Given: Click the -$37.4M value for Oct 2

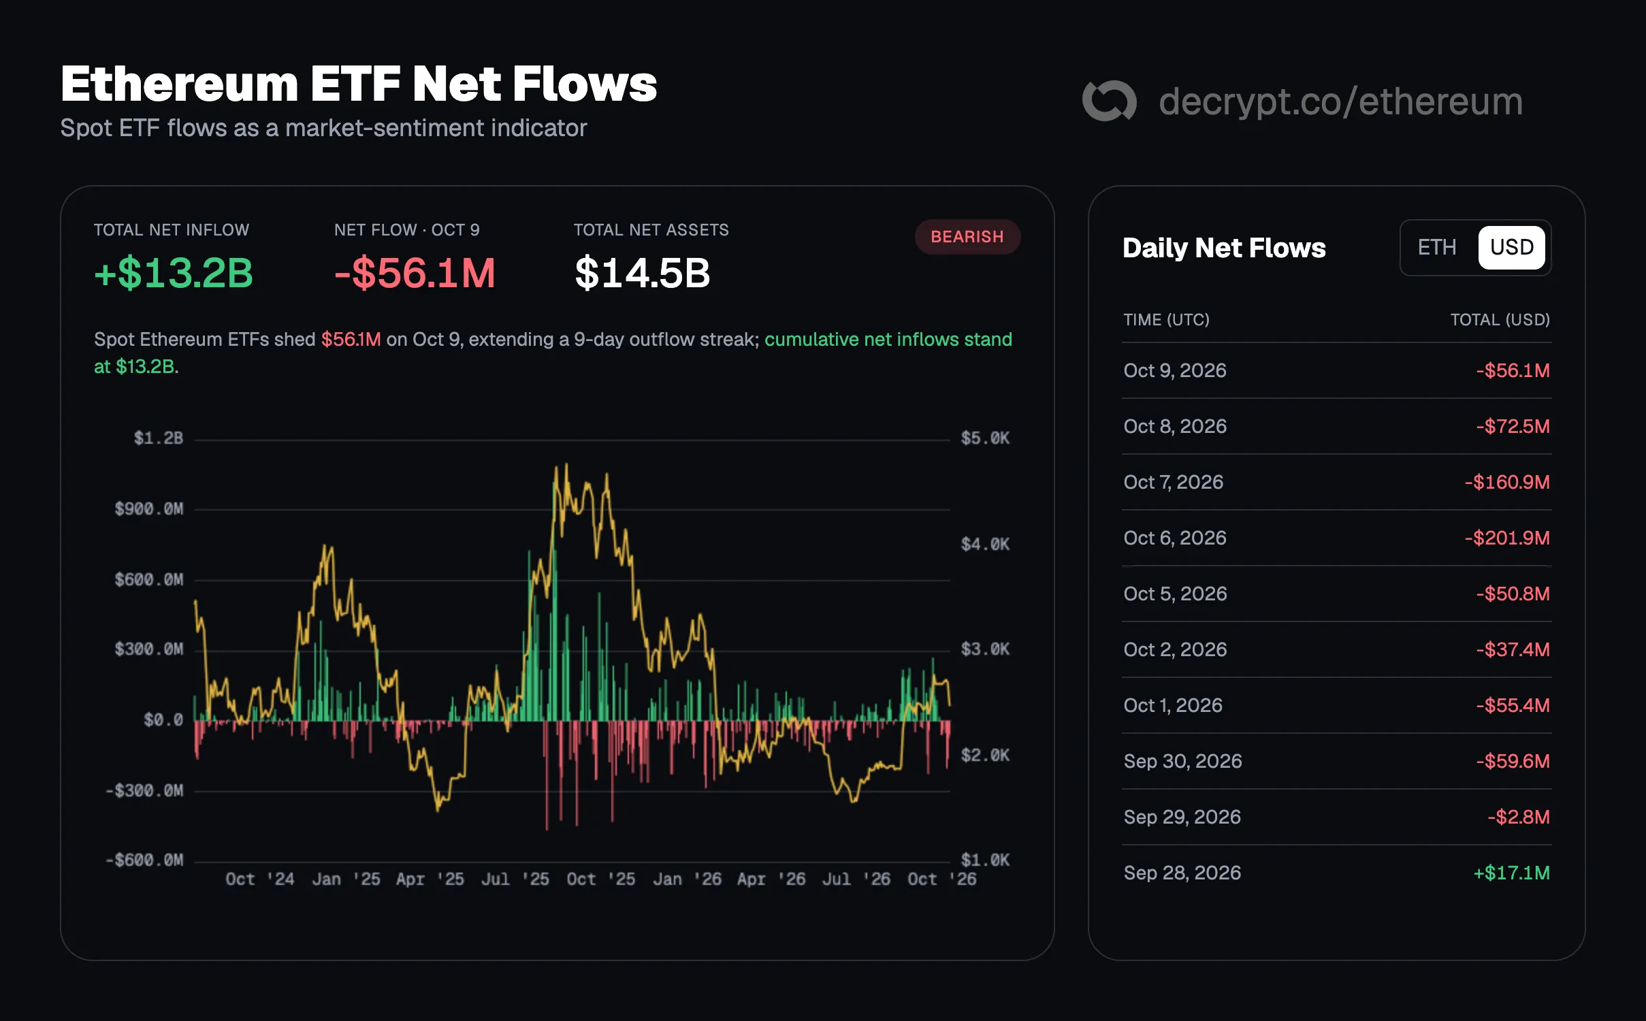Looking at the screenshot, I should (x=1513, y=649).
